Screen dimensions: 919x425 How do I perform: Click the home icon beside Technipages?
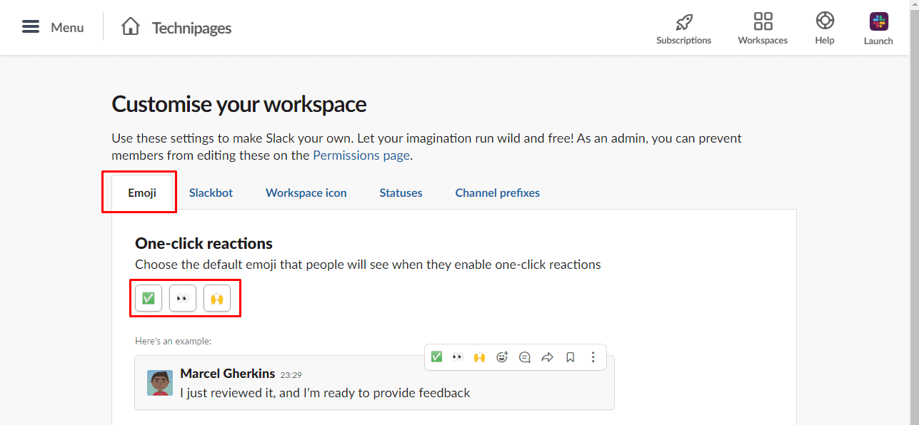[x=131, y=27]
